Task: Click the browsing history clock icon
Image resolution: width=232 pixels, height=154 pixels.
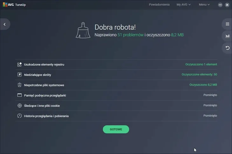Action: click(19, 116)
